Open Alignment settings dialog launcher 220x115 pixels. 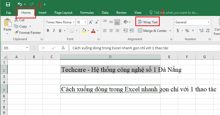(x=171, y=39)
